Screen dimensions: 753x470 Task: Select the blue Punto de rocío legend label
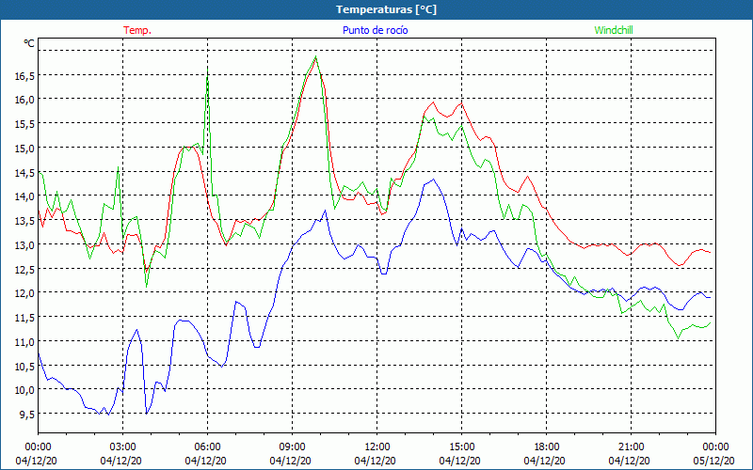375,30
